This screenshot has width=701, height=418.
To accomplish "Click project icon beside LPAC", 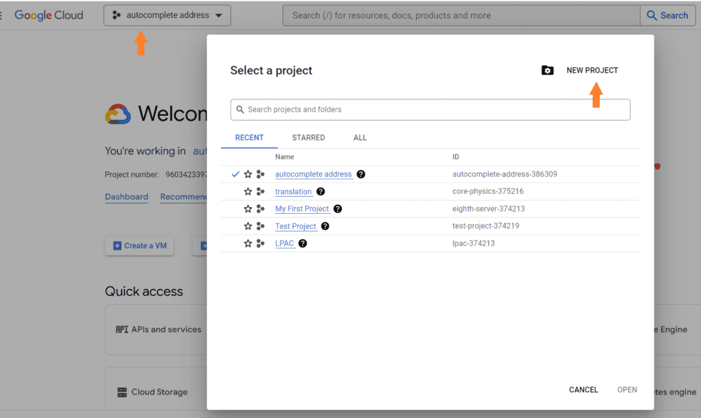I will (260, 243).
